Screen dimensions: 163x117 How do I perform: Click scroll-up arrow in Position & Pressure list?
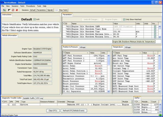click(x=109, y=56)
